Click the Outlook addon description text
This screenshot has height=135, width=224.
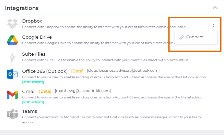click(x=115, y=77)
